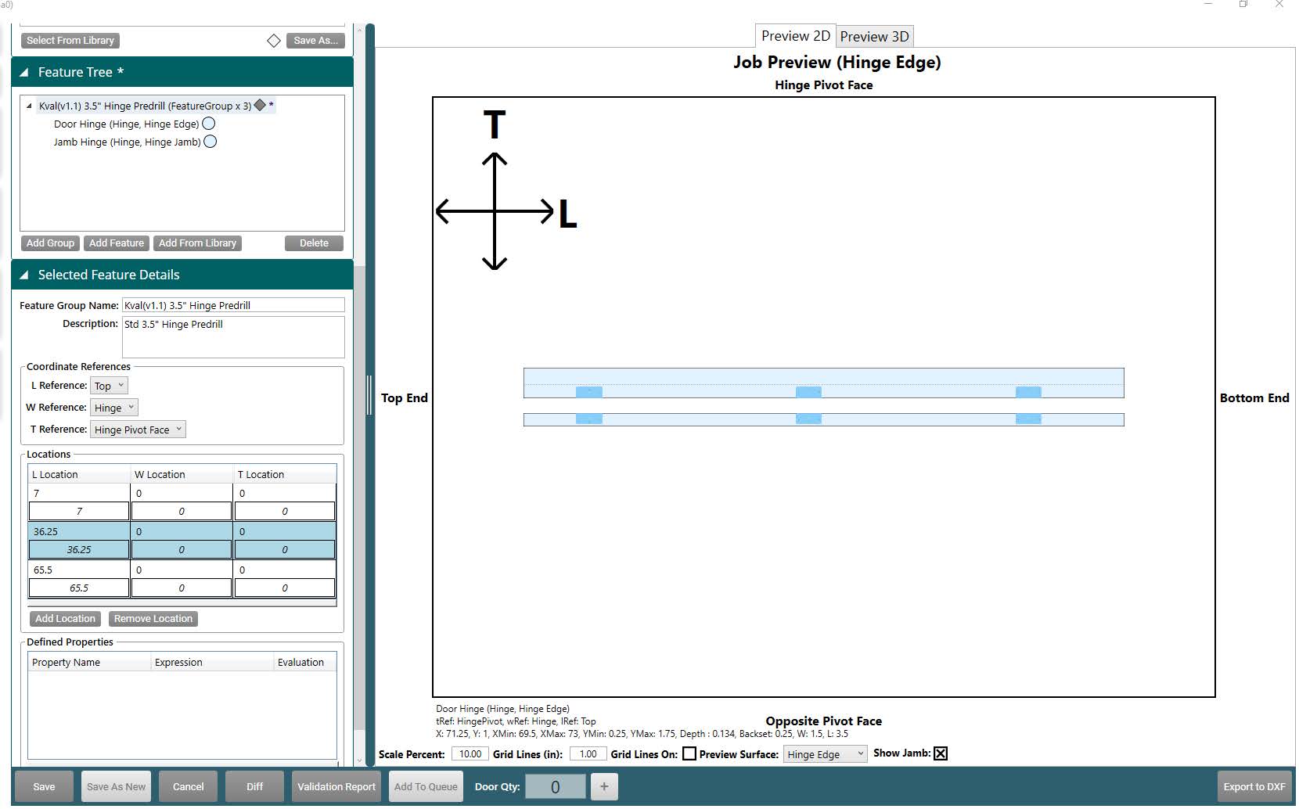Open the Preview Surface dropdown

pyautogui.click(x=826, y=754)
